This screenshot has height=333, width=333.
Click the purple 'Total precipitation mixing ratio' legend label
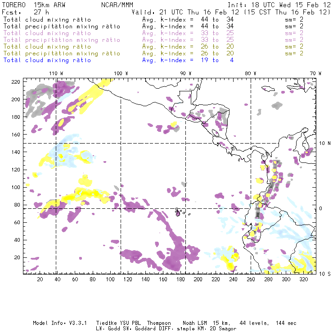pos(62,40)
